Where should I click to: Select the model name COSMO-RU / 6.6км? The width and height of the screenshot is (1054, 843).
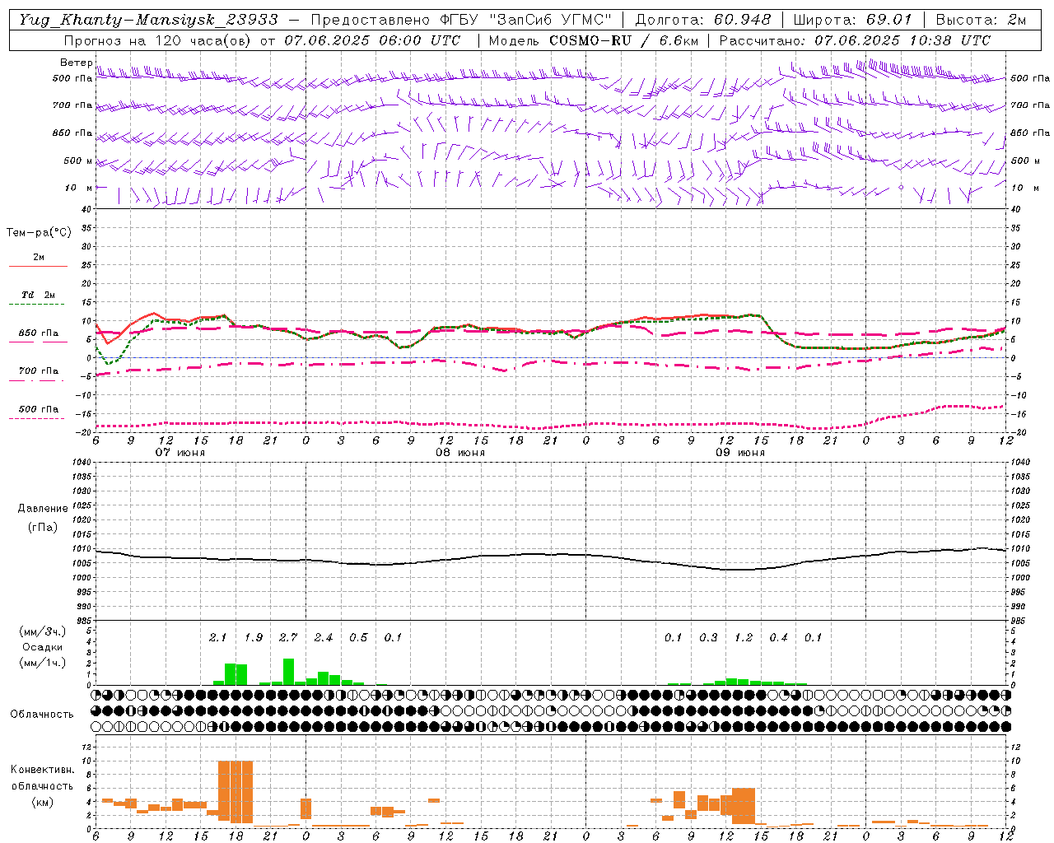click(x=624, y=40)
